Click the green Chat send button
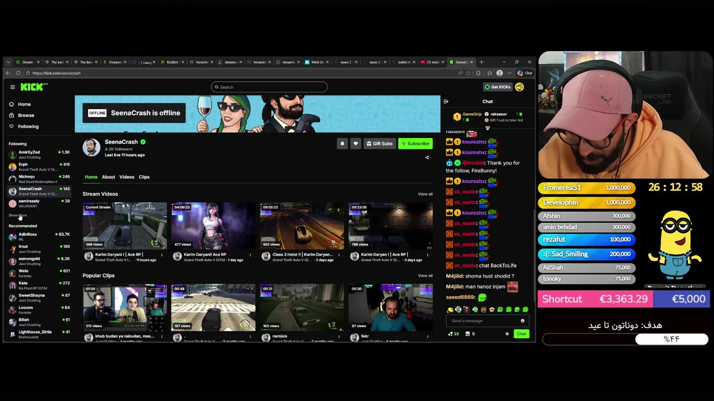This screenshot has width=714, height=401. point(521,334)
